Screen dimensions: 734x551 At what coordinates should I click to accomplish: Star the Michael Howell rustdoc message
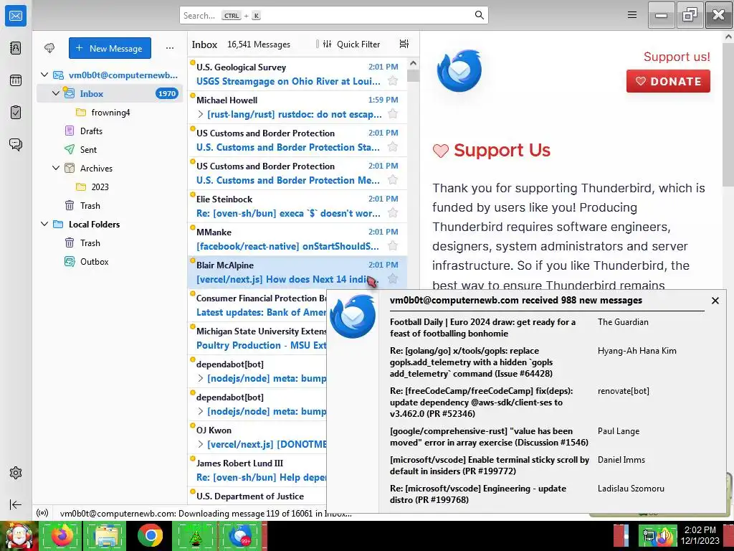393,113
